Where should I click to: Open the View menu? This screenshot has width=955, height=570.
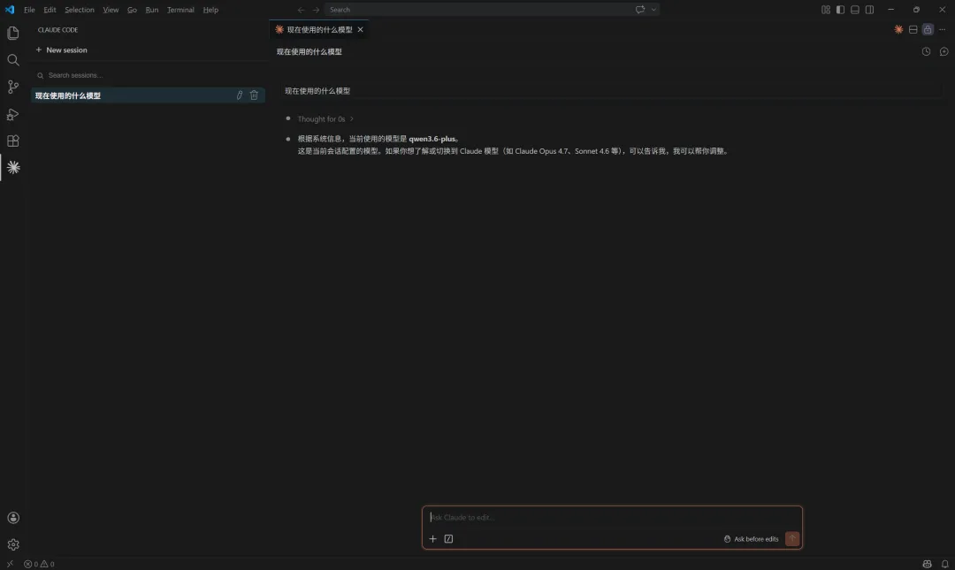pyautogui.click(x=111, y=10)
